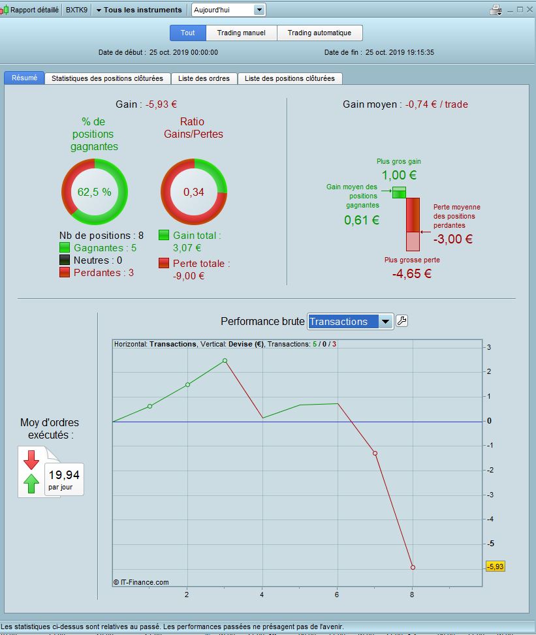The width and height of the screenshot is (536, 635).
Task: Click the wrench settings icon beside Transactions
Action: tap(402, 320)
